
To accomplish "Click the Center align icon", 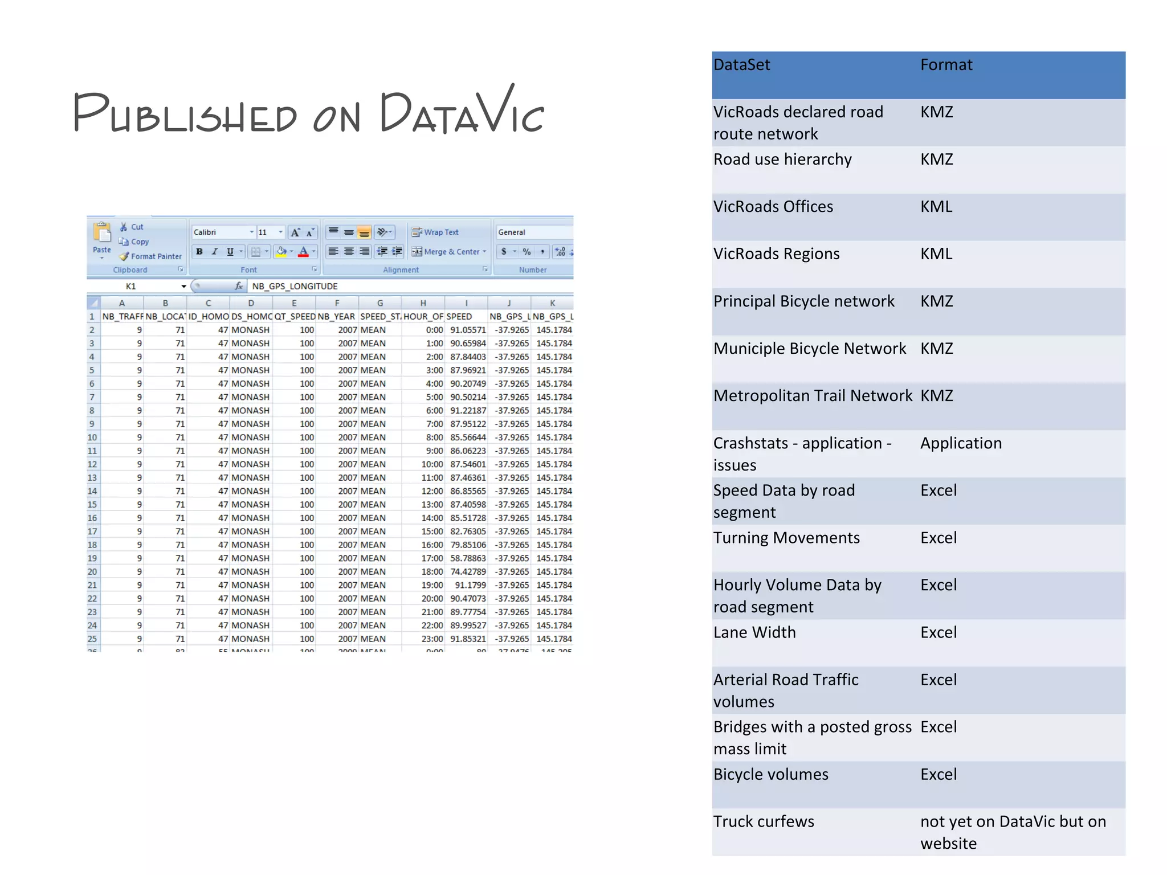I will (349, 251).
